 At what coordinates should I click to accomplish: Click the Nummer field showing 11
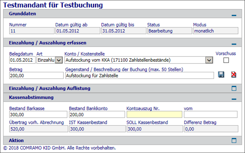32,31
